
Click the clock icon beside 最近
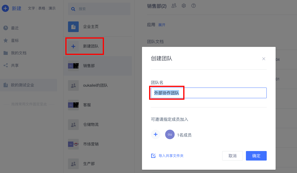click(x=6, y=28)
